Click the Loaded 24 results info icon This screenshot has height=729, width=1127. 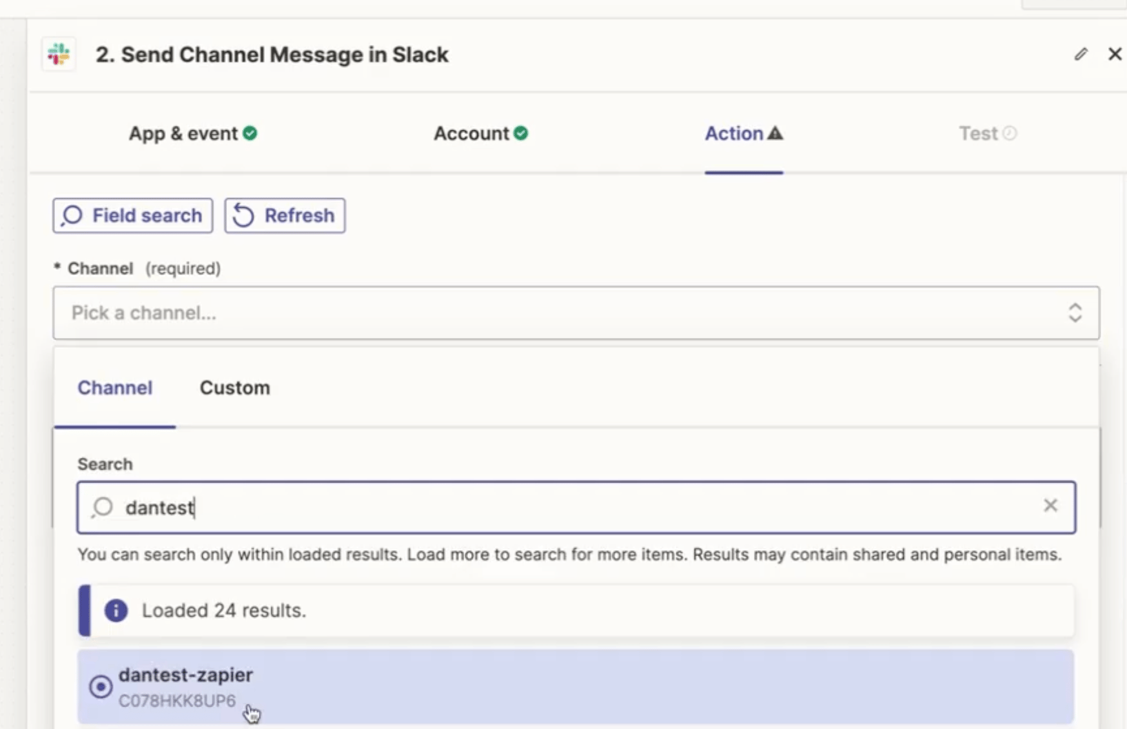point(116,610)
